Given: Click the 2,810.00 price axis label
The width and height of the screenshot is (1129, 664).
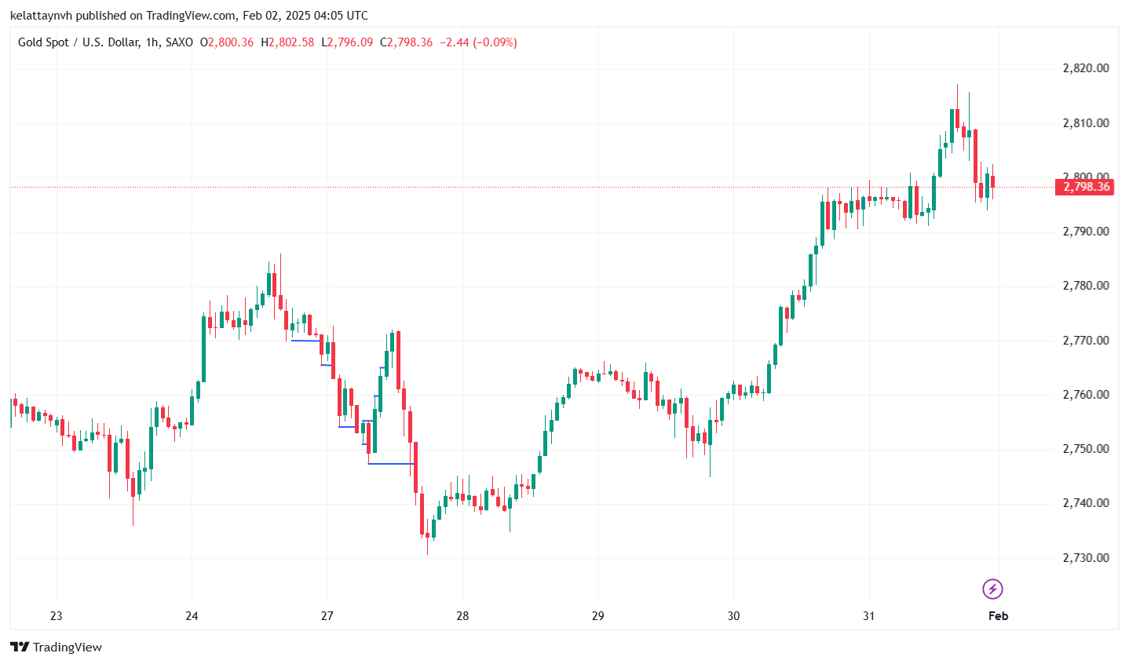Looking at the screenshot, I should [x=1086, y=123].
